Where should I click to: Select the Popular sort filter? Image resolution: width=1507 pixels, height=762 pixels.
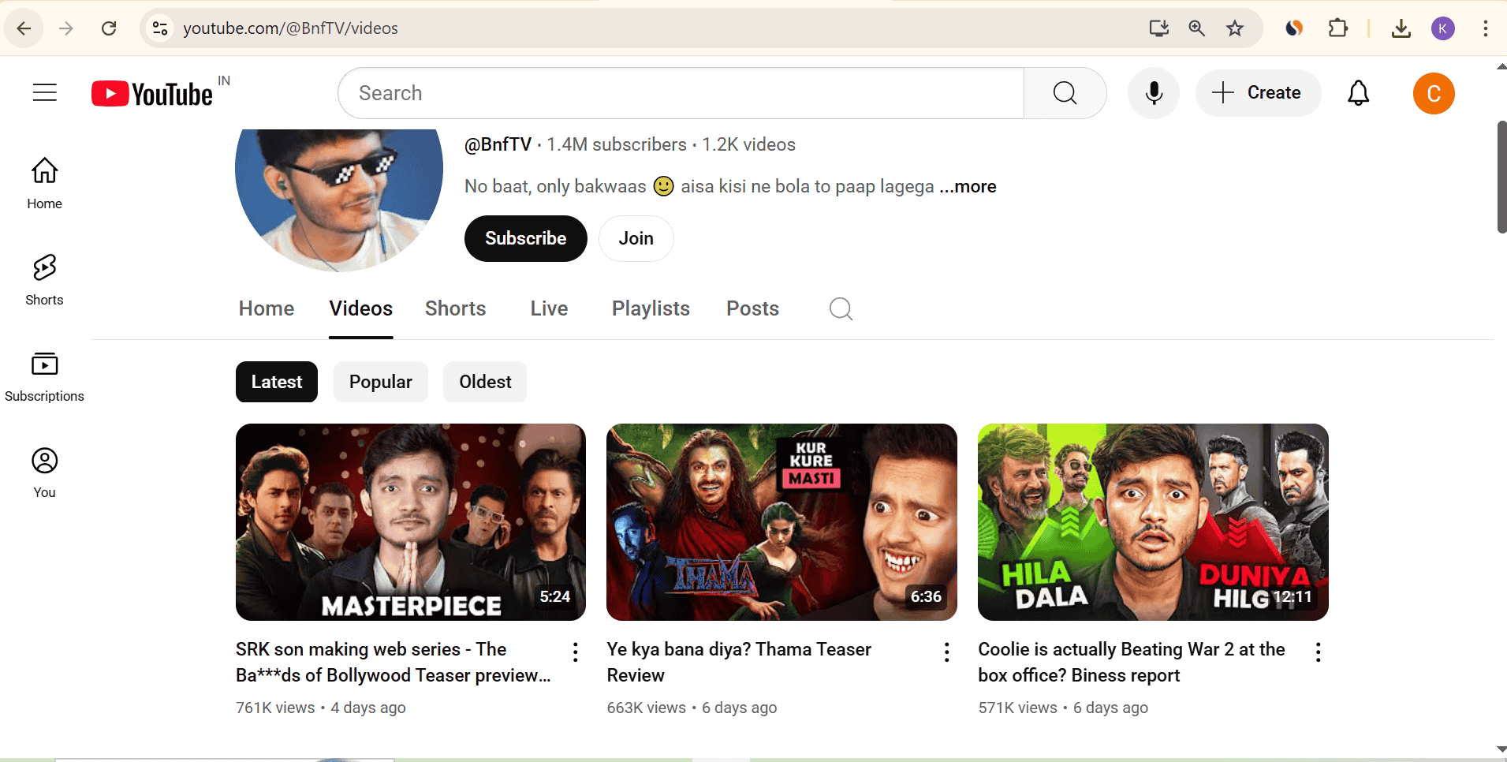point(380,382)
